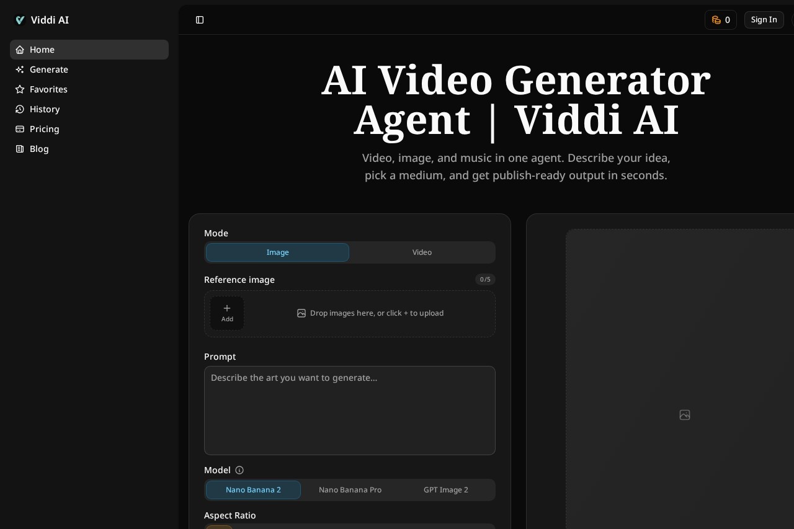The image size is (794, 529).
Task: Open the Pricing page
Action: [89, 129]
